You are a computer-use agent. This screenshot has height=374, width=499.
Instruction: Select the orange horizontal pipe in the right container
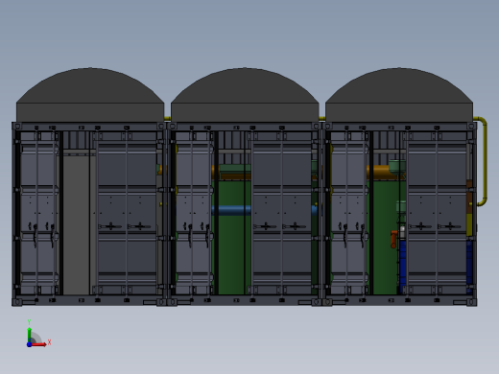tap(380, 172)
